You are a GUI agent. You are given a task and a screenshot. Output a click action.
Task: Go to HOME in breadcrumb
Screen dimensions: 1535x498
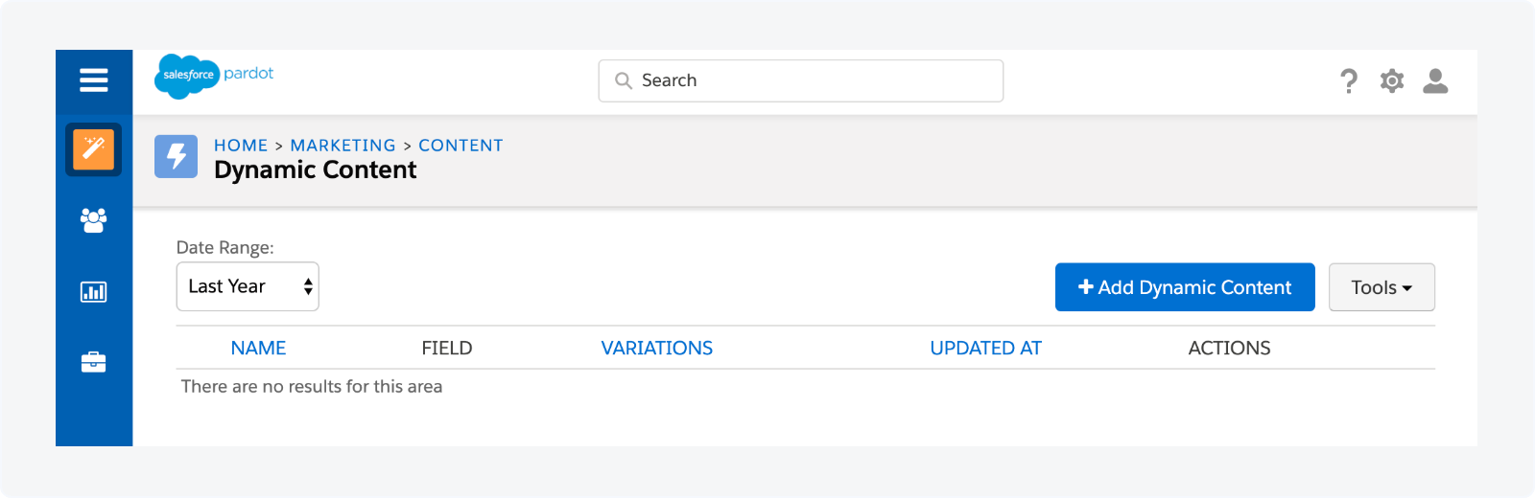point(241,146)
